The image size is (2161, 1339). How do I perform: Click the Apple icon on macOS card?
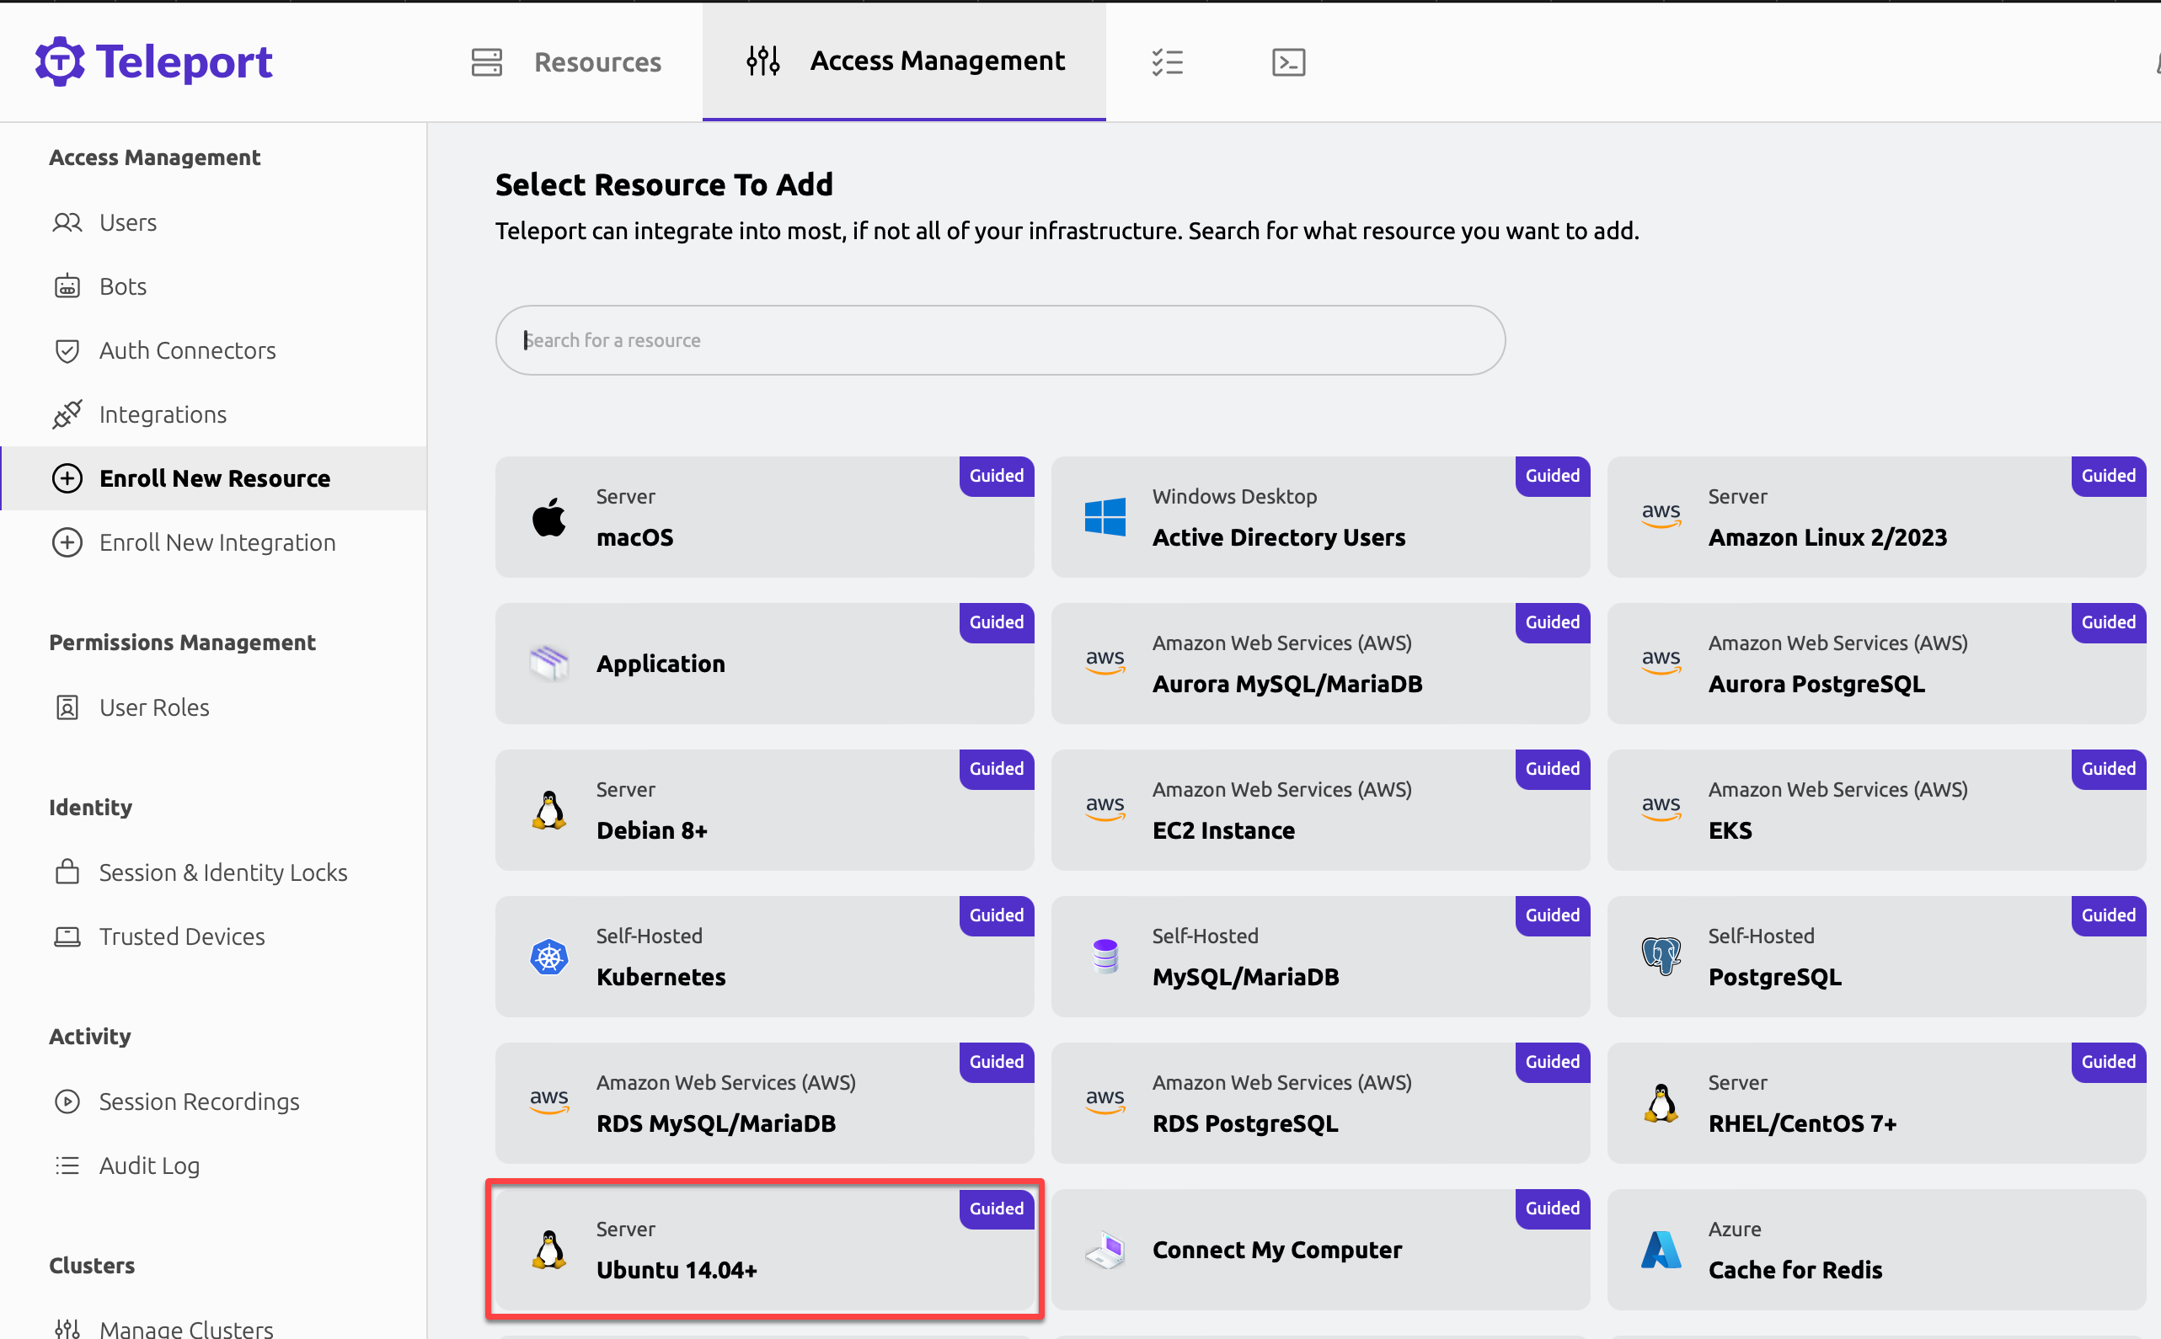549,516
